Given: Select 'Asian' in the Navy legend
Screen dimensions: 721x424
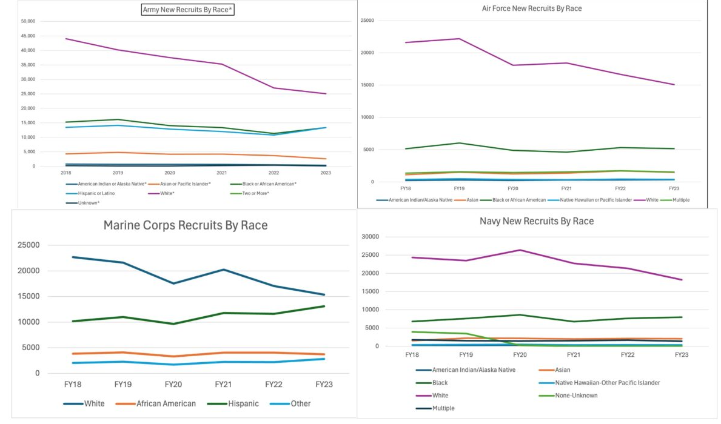Looking at the screenshot, I should (562, 370).
